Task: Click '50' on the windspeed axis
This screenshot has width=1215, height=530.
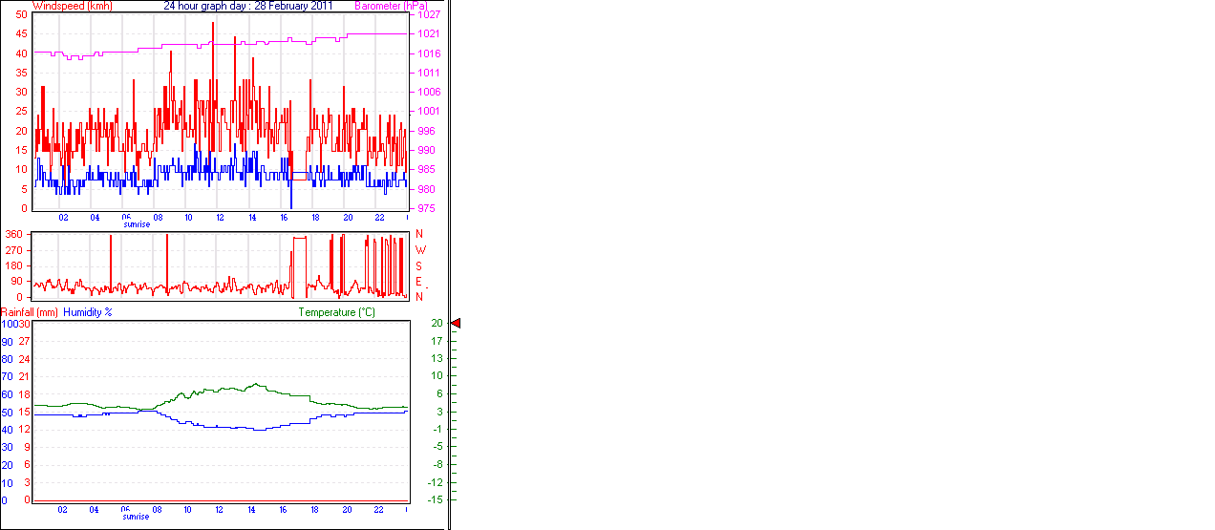Action: [21, 15]
